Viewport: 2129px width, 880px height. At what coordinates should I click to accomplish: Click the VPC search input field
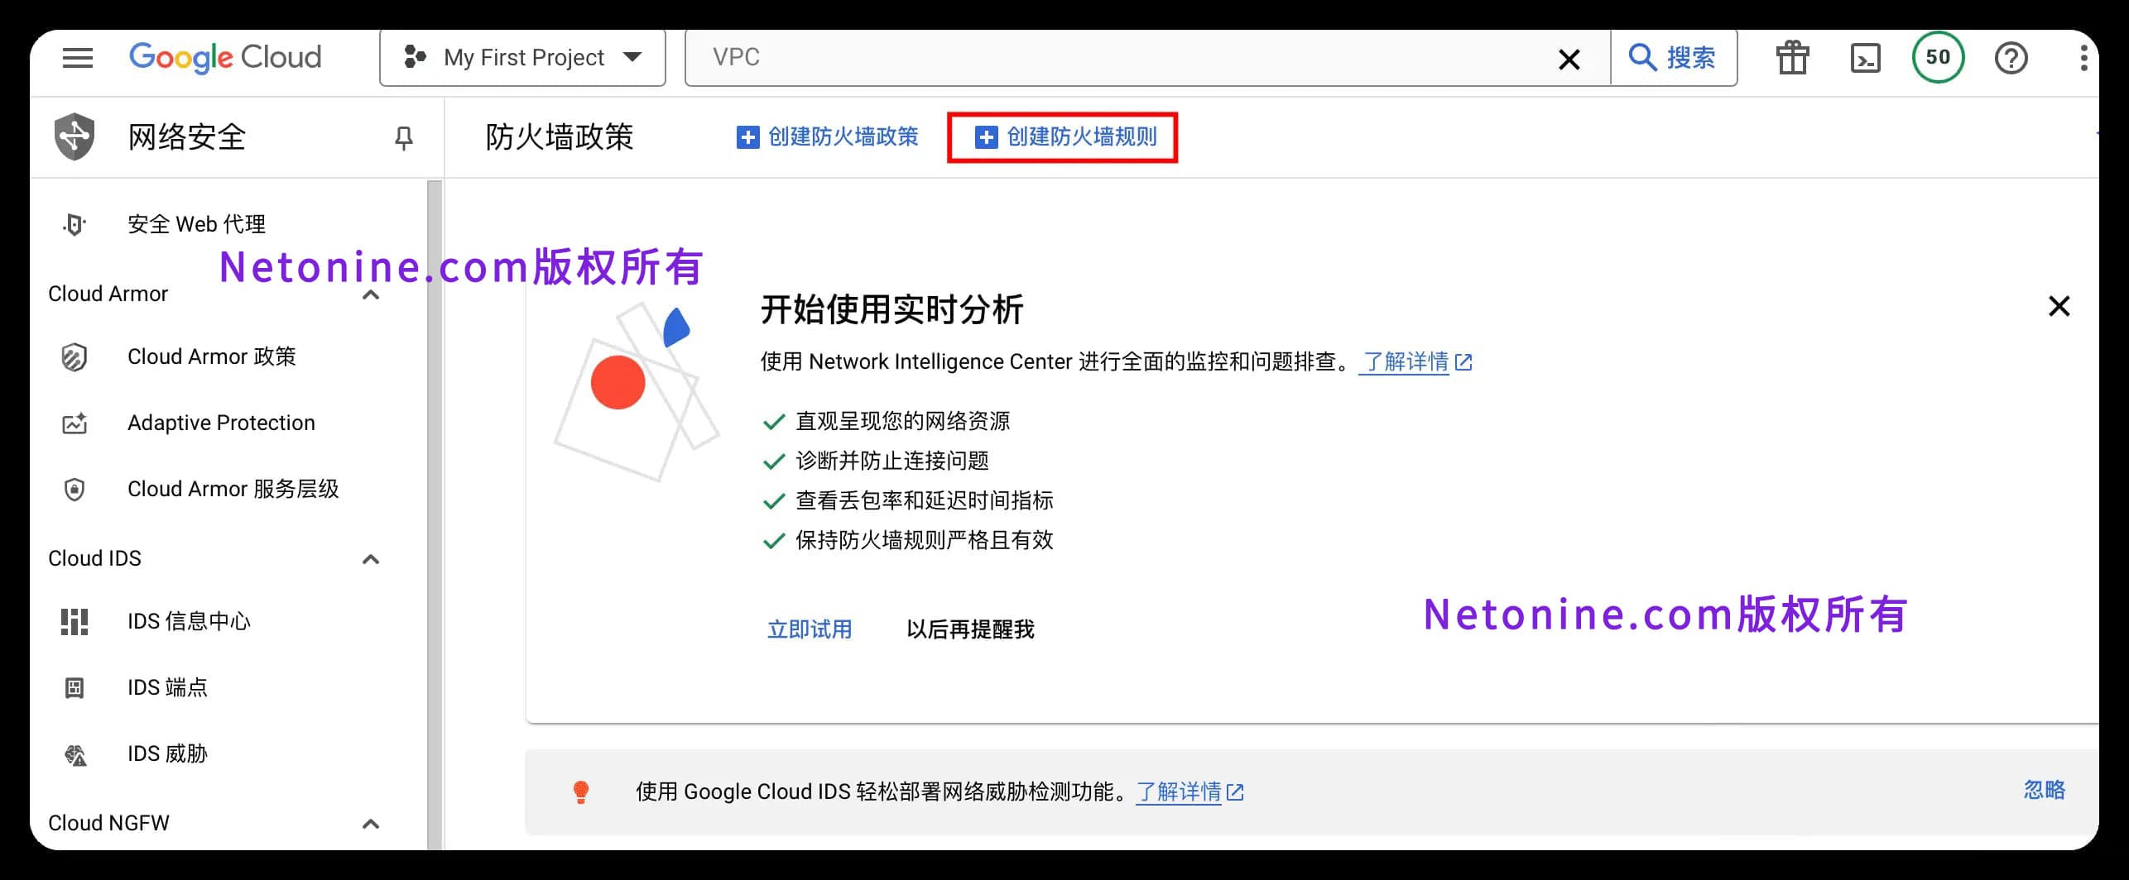coord(1117,58)
